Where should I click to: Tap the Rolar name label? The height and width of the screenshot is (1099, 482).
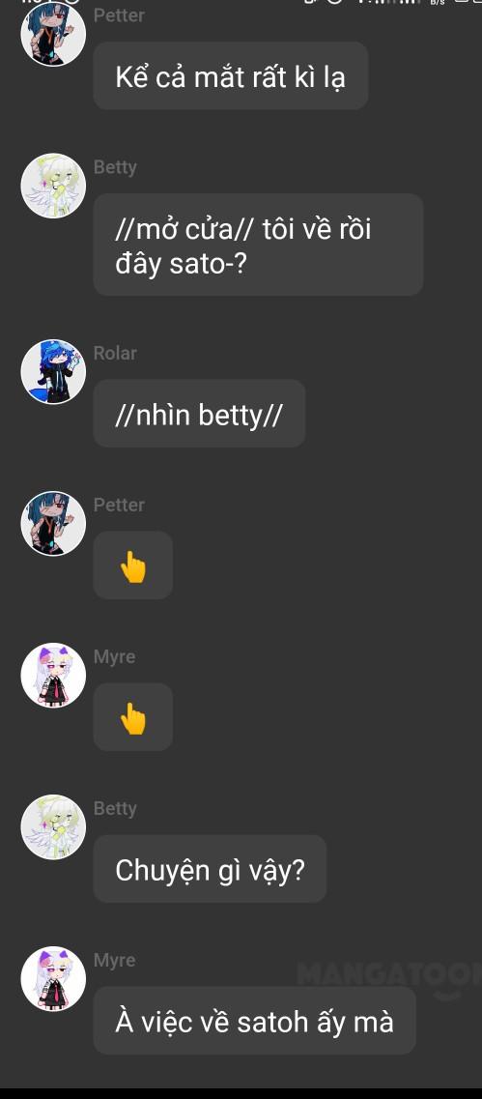pyautogui.click(x=115, y=353)
